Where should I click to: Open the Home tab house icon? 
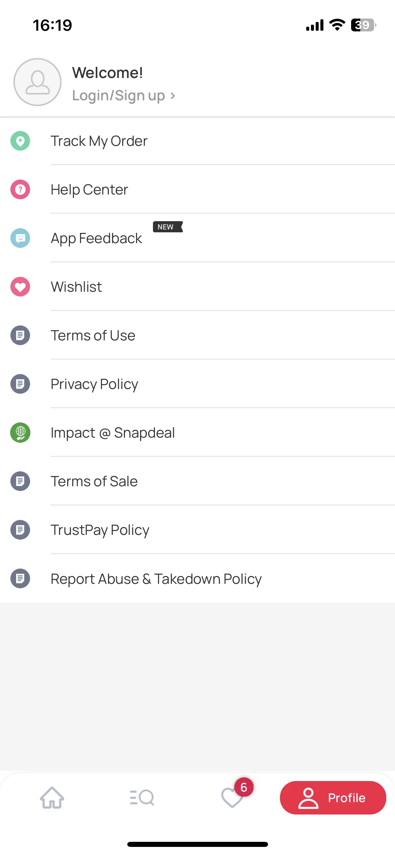coord(52,798)
